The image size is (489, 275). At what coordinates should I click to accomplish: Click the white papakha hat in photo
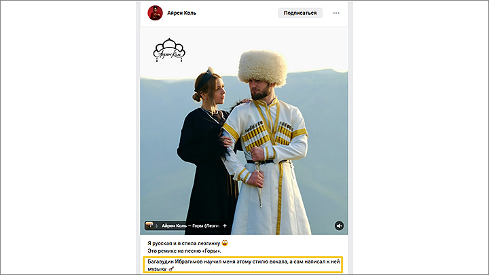point(262,68)
